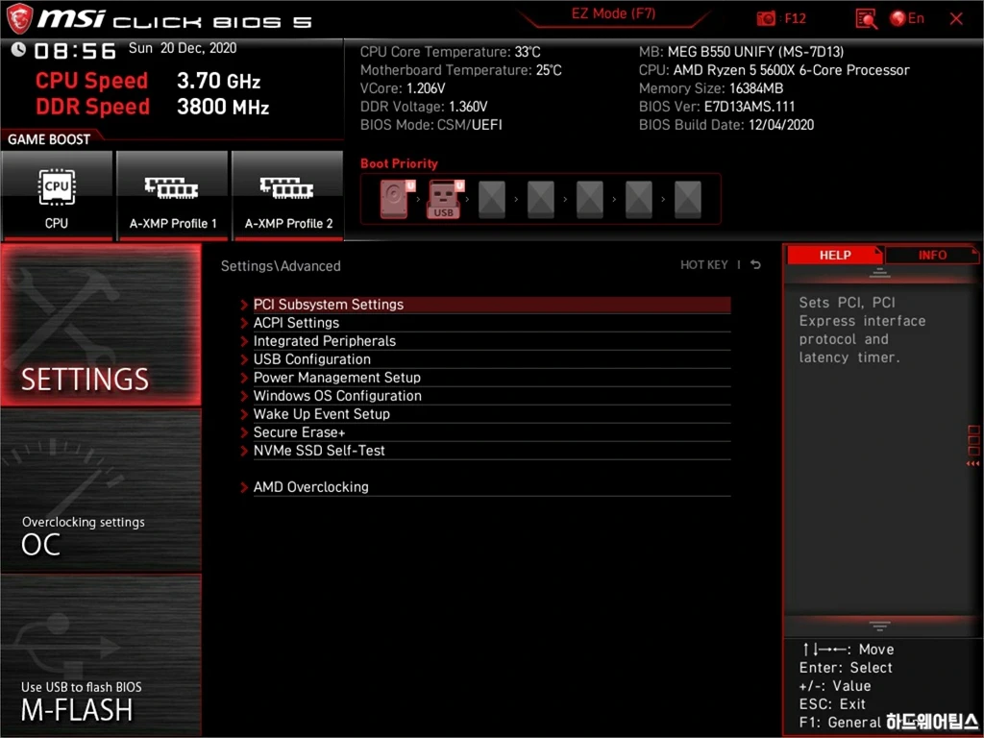
Task: Click the Settings\Advanced breadcrumb
Action: tap(281, 266)
